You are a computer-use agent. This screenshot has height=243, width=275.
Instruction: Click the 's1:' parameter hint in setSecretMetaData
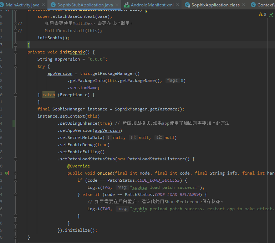click(133, 137)
